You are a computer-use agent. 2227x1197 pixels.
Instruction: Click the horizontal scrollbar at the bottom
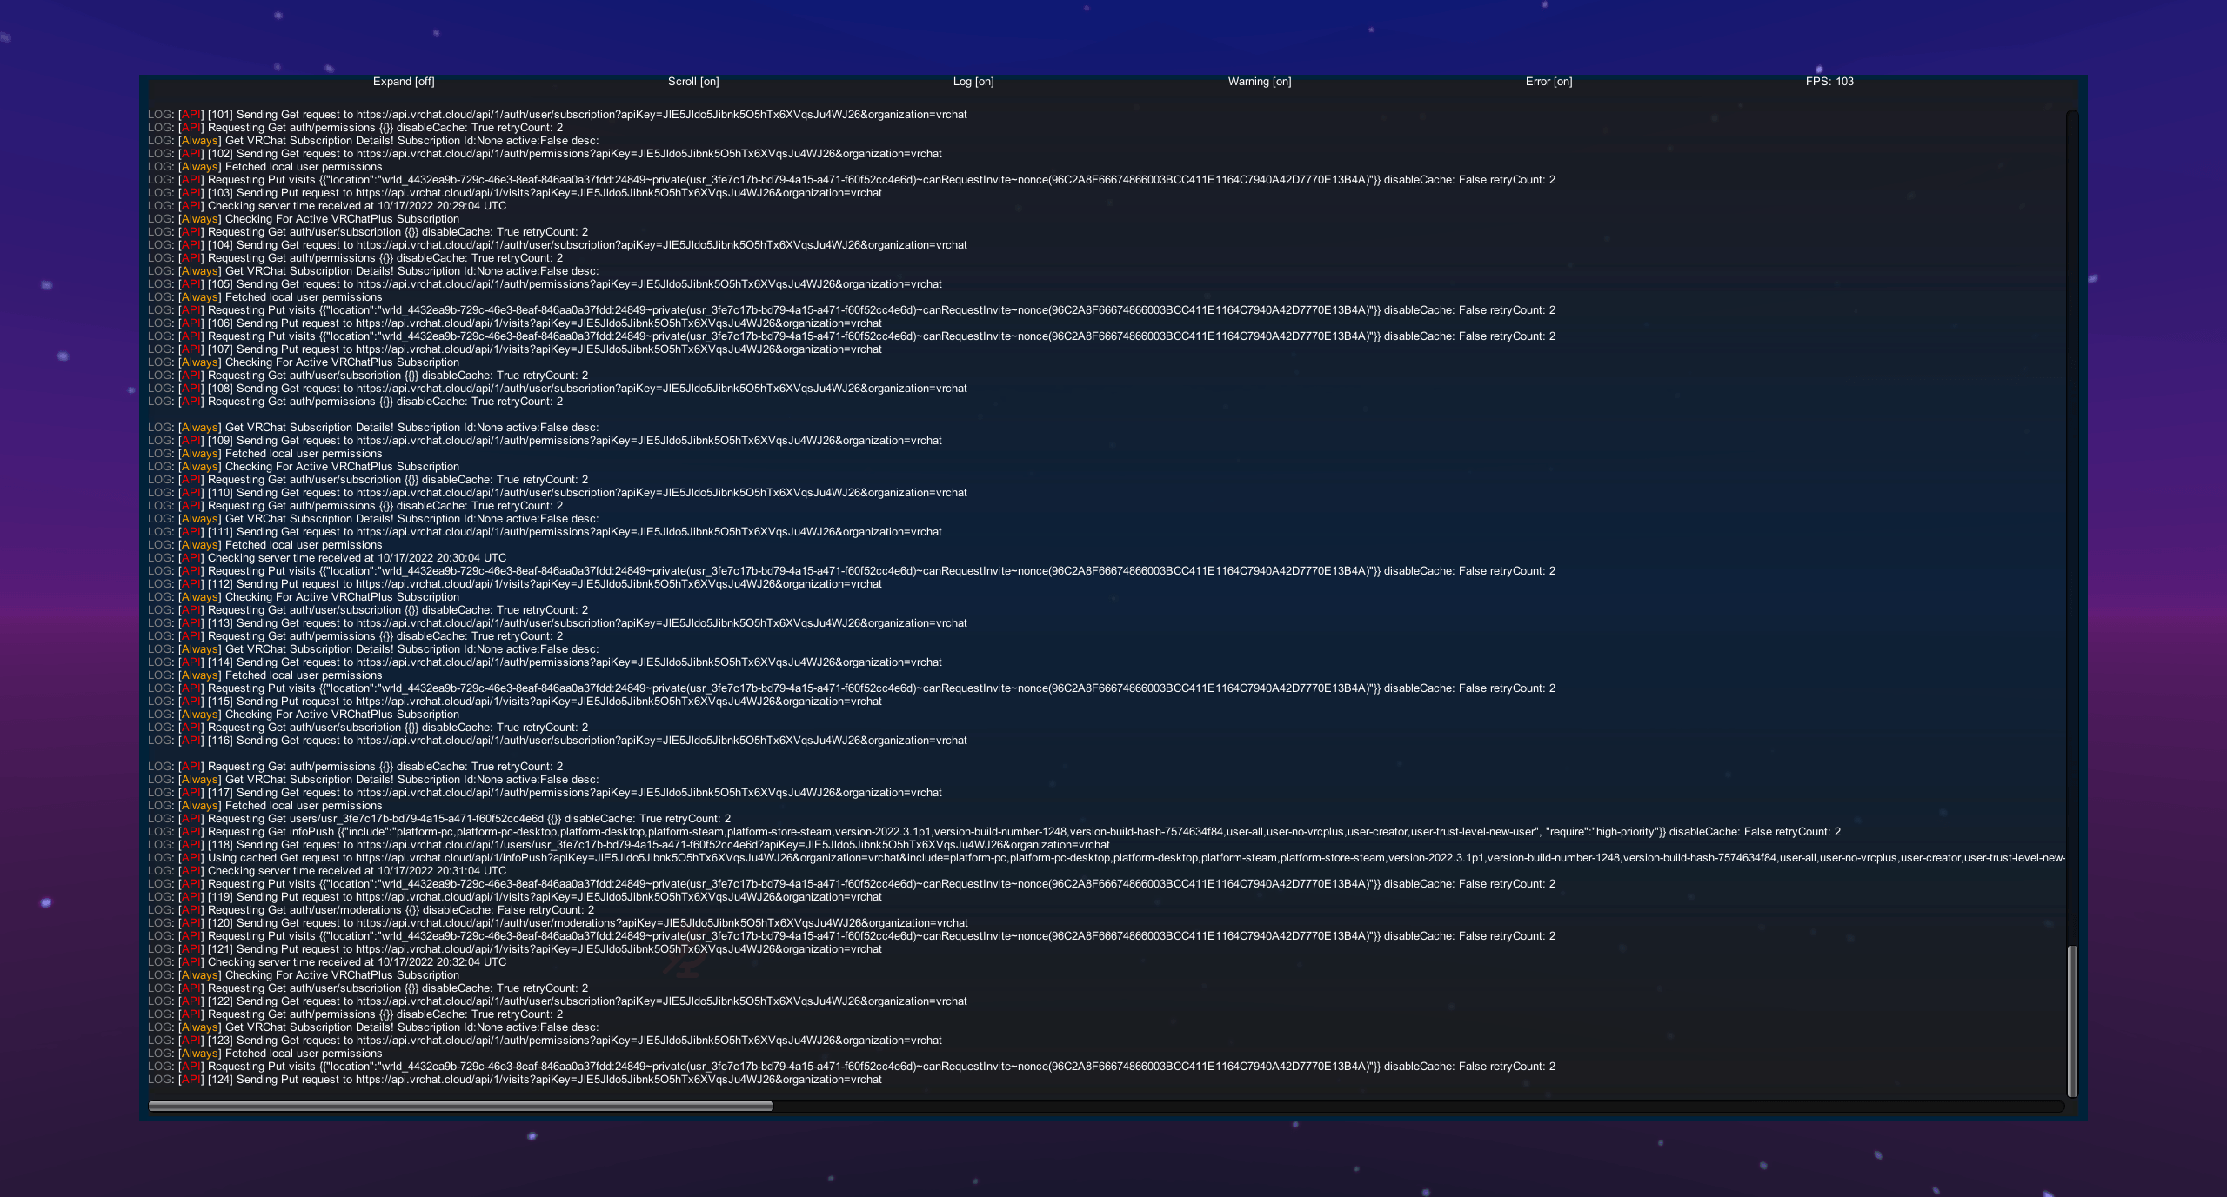tap(461, 1106)
